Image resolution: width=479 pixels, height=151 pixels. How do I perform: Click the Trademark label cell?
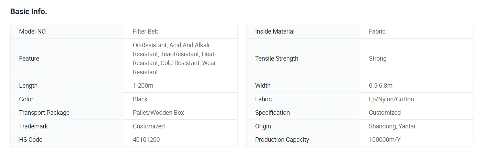[x=67, y=126]
